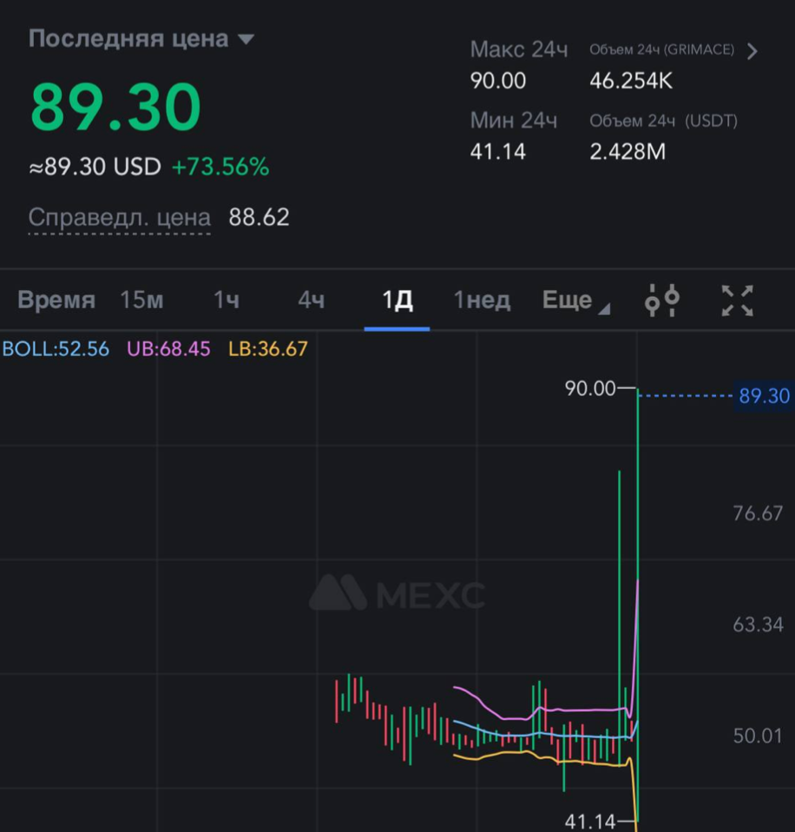795x832 pixels.
Task: Tap the chevron next to Объем 24ч (GRIMACE)
Action: tap(752, 51)
